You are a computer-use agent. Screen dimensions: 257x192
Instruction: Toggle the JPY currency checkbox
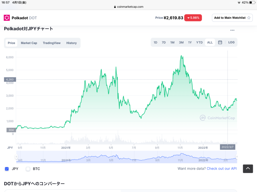[x=7, y=169]
